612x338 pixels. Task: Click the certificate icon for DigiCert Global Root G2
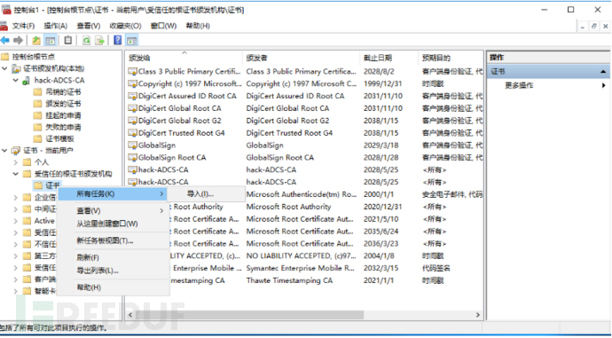click(133, 121)
